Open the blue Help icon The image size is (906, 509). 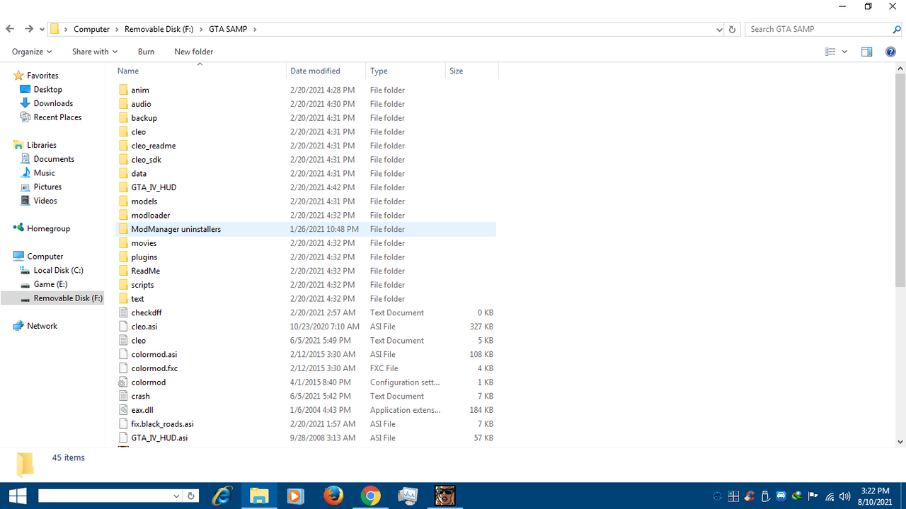(x=891, y=52)
